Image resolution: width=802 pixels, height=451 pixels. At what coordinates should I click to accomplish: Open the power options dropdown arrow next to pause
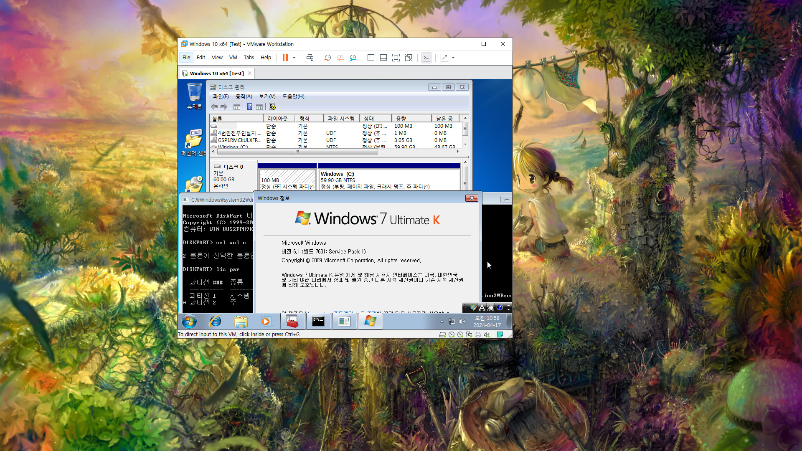(294, 58)
